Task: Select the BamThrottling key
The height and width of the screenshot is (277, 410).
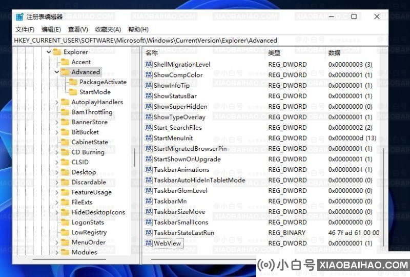Action: tap(92, 112)
